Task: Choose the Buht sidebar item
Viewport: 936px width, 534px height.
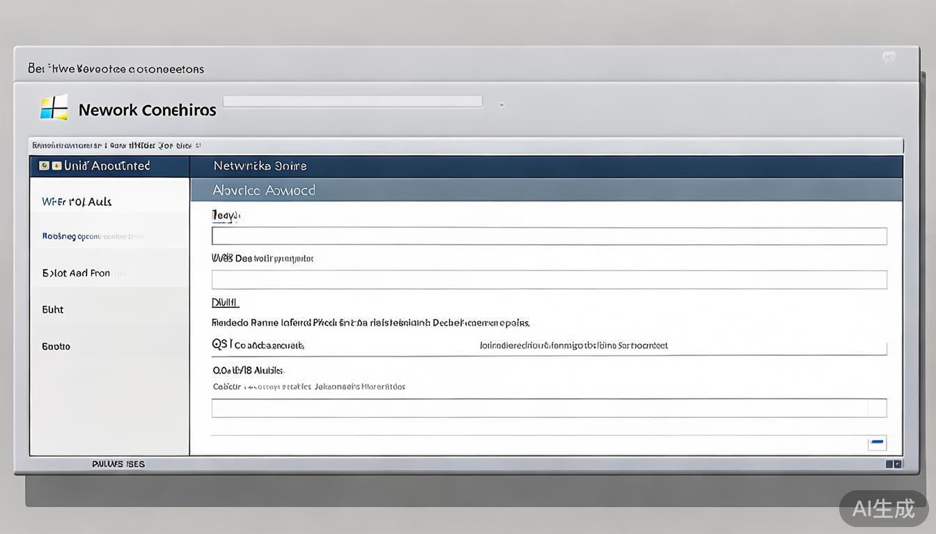Action: (53, 309)
